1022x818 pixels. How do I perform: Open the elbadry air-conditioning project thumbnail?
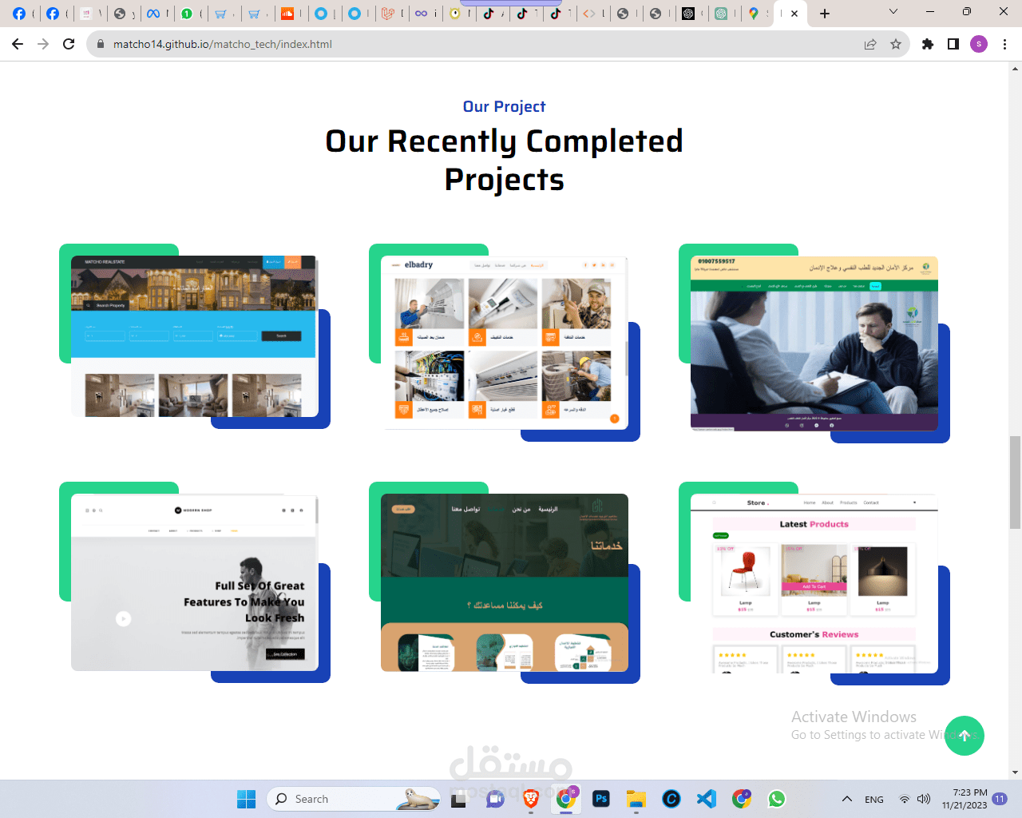click(505, 343)
